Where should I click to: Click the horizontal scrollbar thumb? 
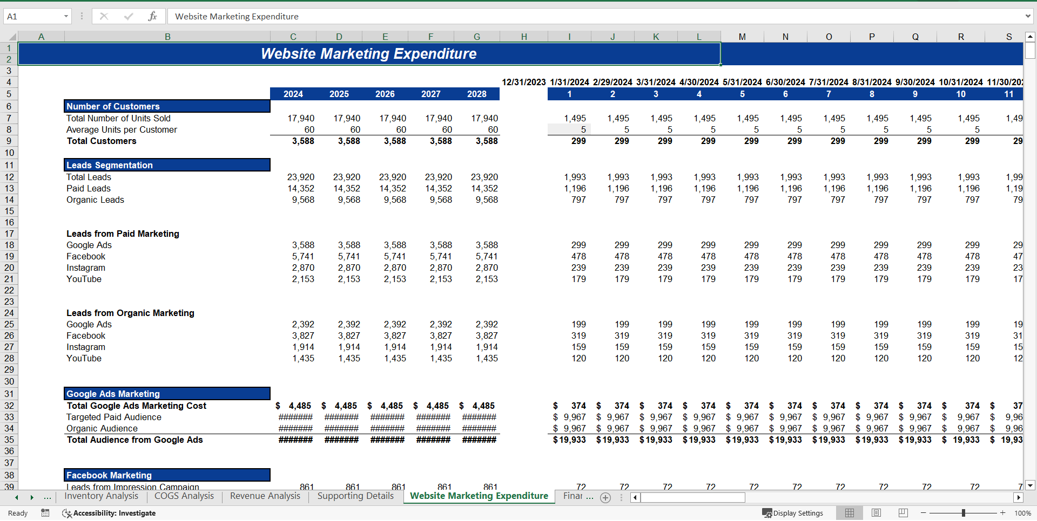[693, 497]
